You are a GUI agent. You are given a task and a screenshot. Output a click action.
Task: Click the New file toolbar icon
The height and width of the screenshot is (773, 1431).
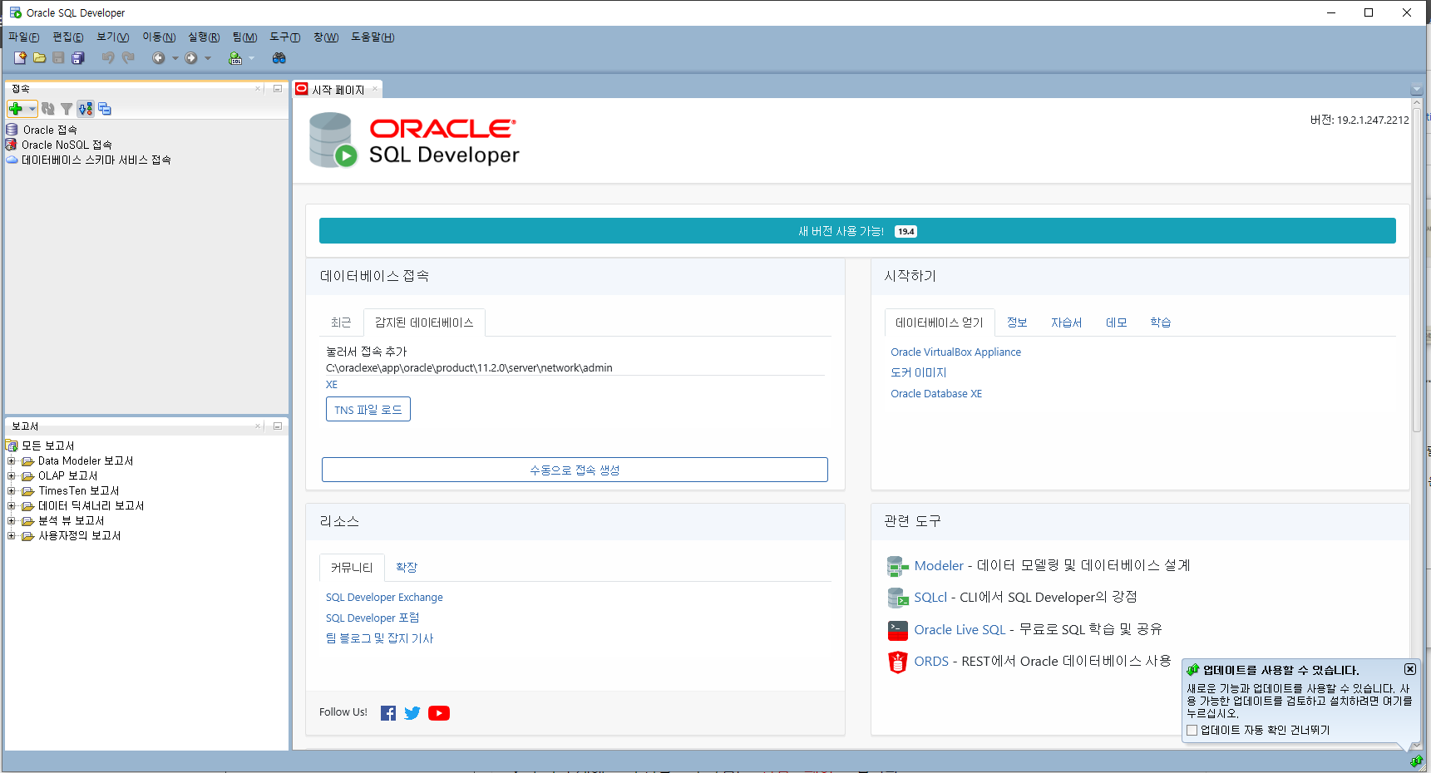(20, 58)
